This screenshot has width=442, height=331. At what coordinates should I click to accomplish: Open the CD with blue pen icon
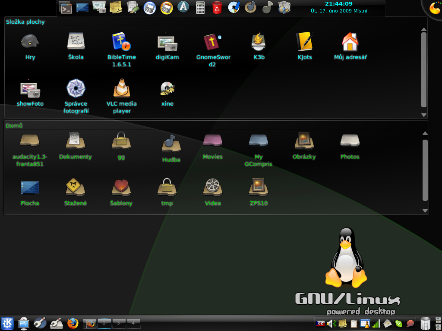[x=234, y=7]
